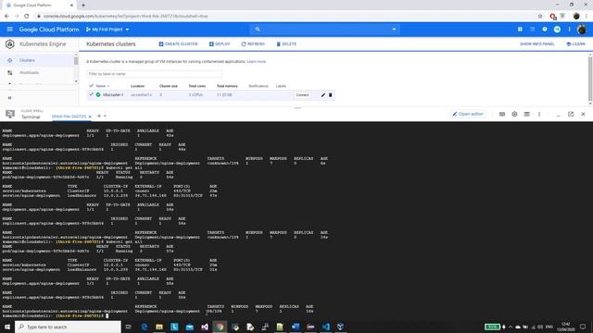Go back in browser history
593x333 pixels.
pyautogui.click(x=6, y=17)
